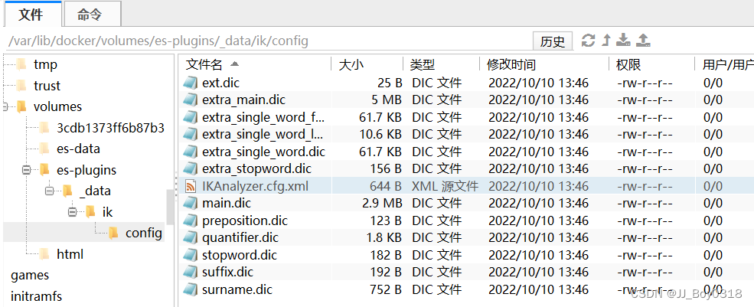Select the initramfs entry in the tree
This screenshot has height=307, width=754.
click(37, 296)
